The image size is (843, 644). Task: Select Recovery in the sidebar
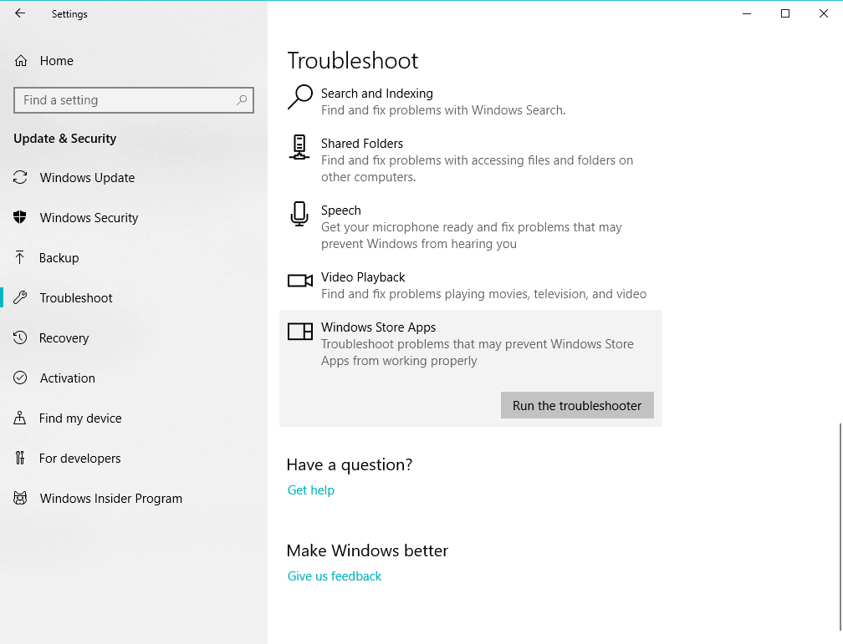(133, 337)
